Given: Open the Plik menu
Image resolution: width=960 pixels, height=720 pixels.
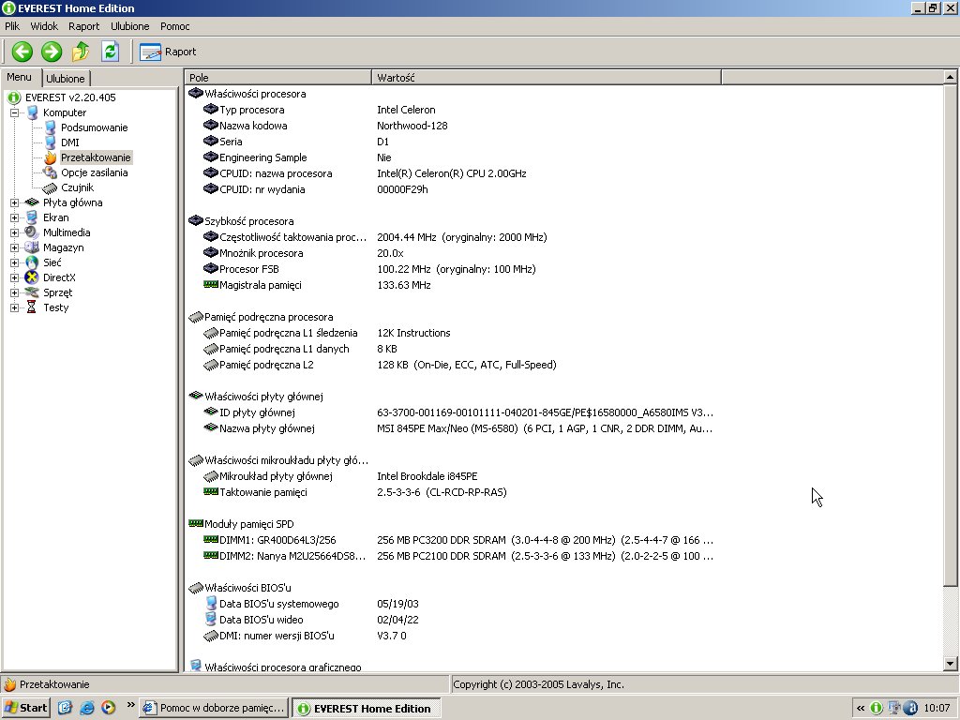Looking at the screenshot, I should (x=12, y=26).
